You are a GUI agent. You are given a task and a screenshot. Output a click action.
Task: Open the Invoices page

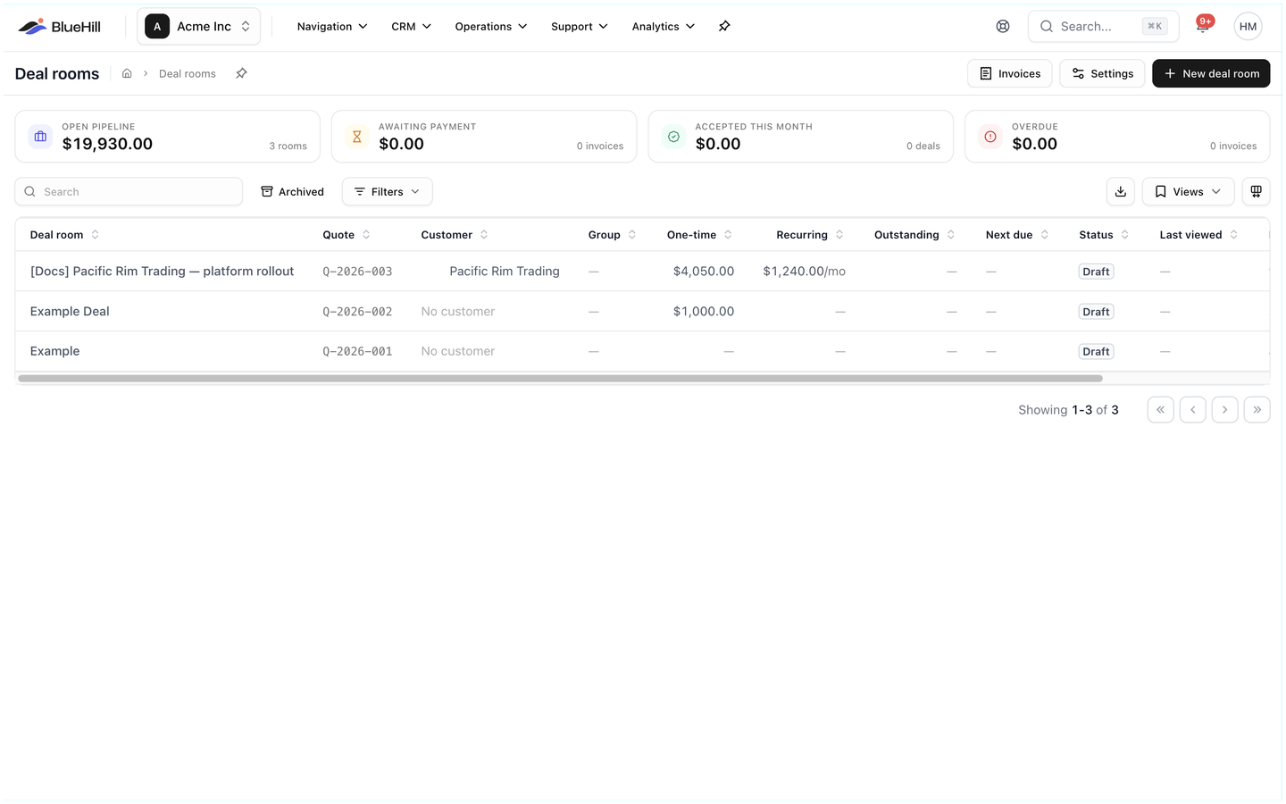coord(1010,74)
